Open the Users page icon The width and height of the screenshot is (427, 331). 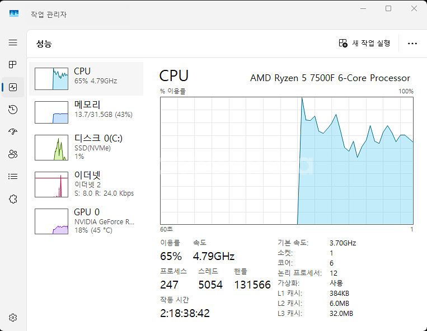pyautogui.click(x=13, y=154)
